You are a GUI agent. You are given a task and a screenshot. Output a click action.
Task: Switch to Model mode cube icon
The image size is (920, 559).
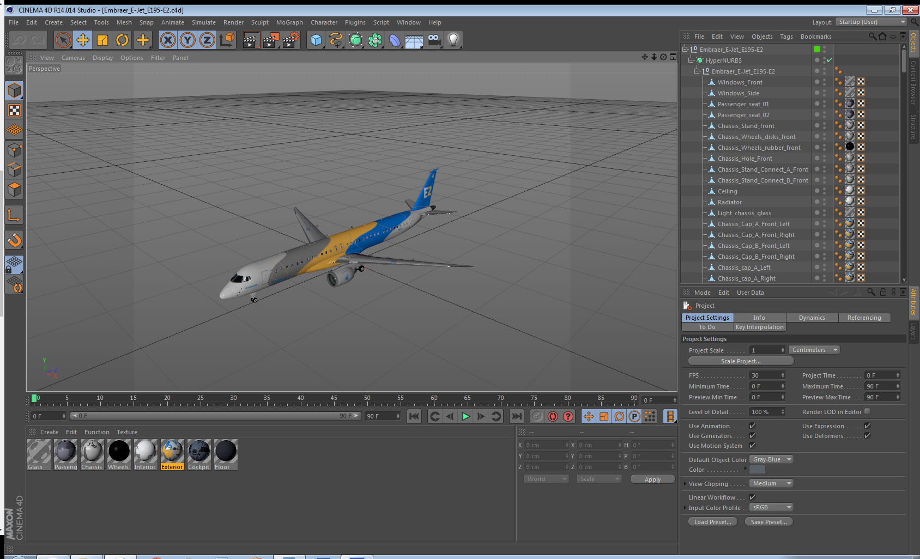tap(14, 90)
